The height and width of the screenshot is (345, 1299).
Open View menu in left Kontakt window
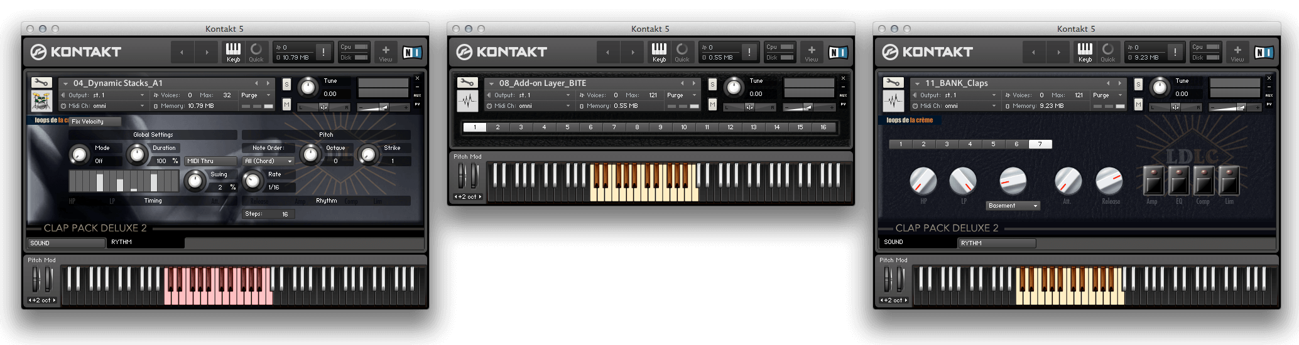pyautogui.click(x=386, y=52)
